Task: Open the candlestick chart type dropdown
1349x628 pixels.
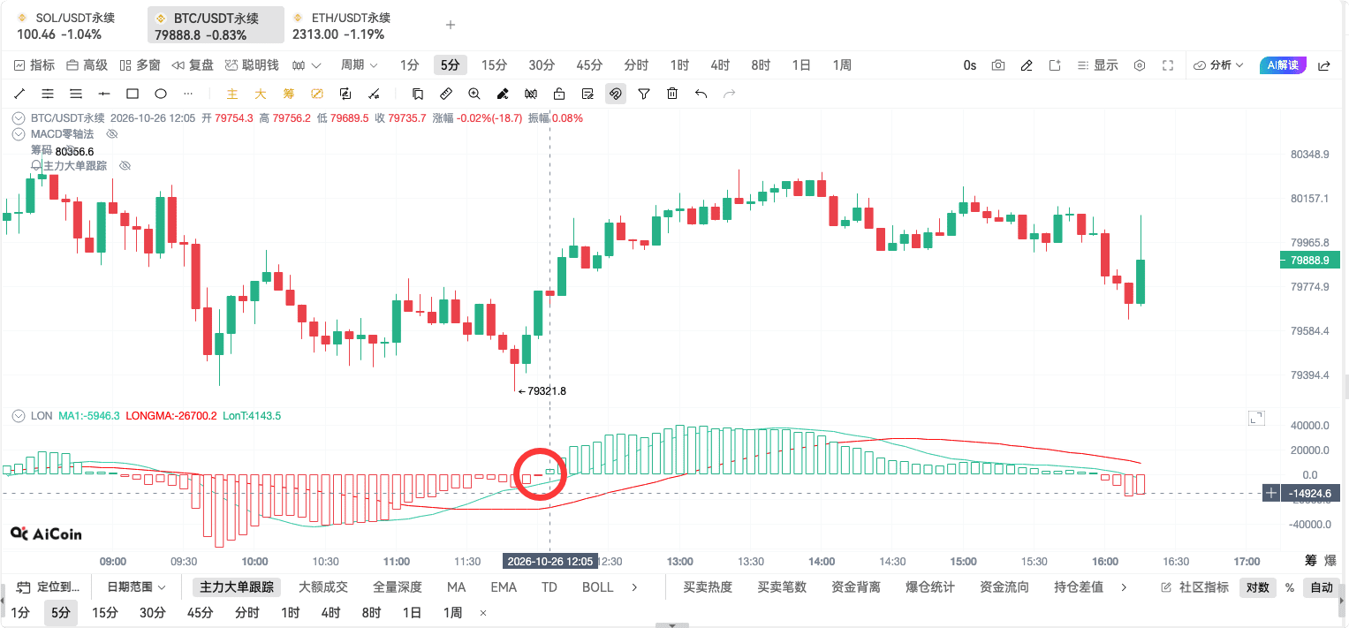Action: (x=307, y=65)
